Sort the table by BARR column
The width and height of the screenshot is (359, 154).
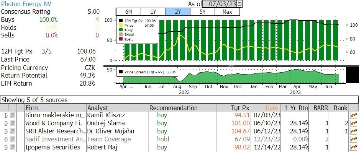[x=319, y=108]
